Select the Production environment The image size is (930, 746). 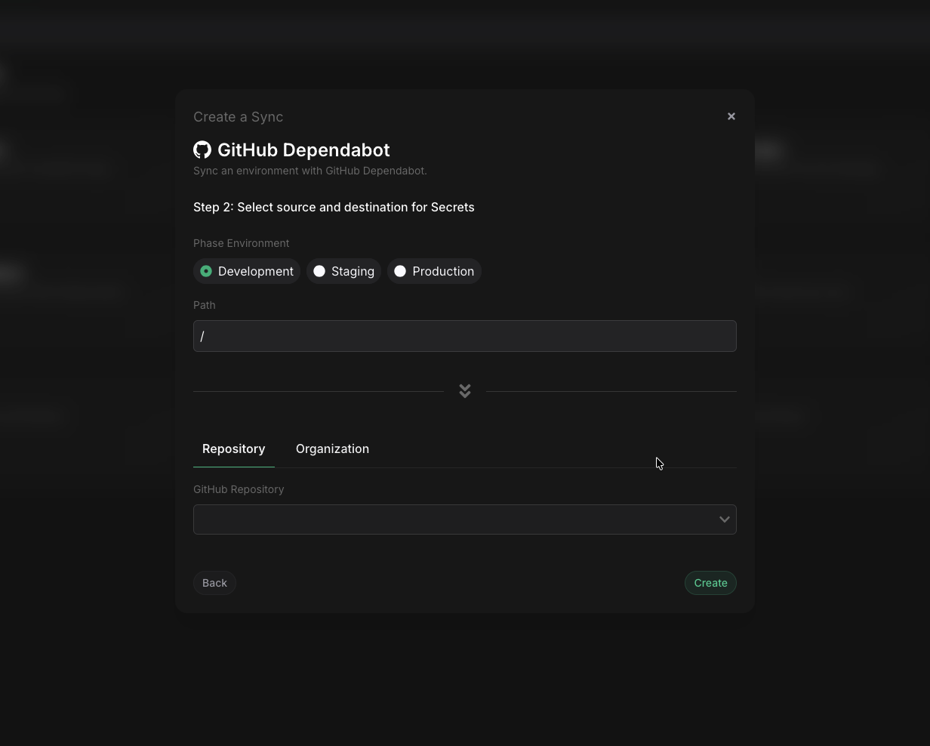click(434, 271)
